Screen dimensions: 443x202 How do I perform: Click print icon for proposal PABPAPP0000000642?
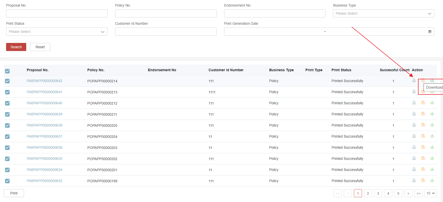click(414, 81)
